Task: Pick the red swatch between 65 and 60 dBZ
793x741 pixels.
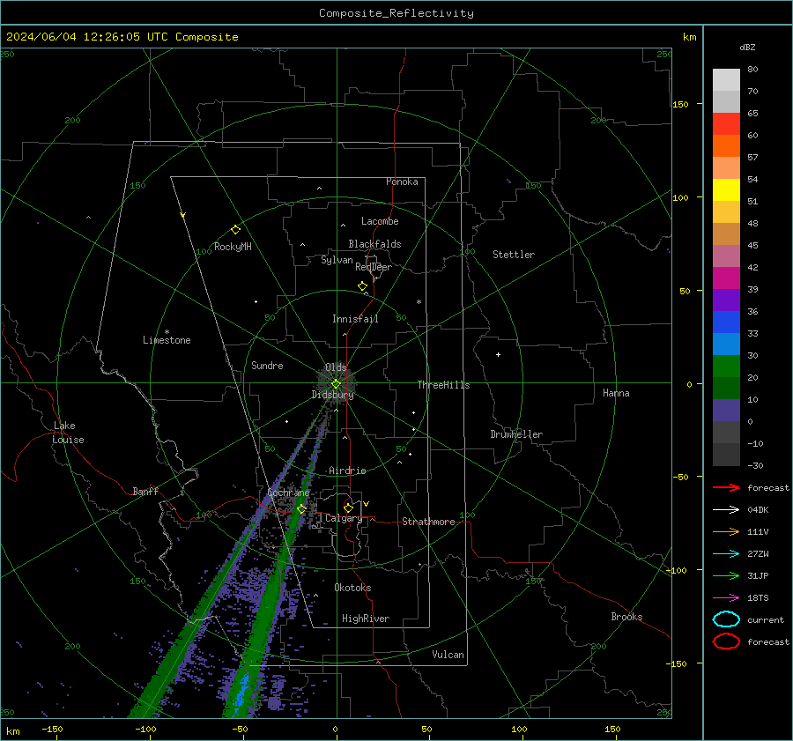Action: click(726, 124)
